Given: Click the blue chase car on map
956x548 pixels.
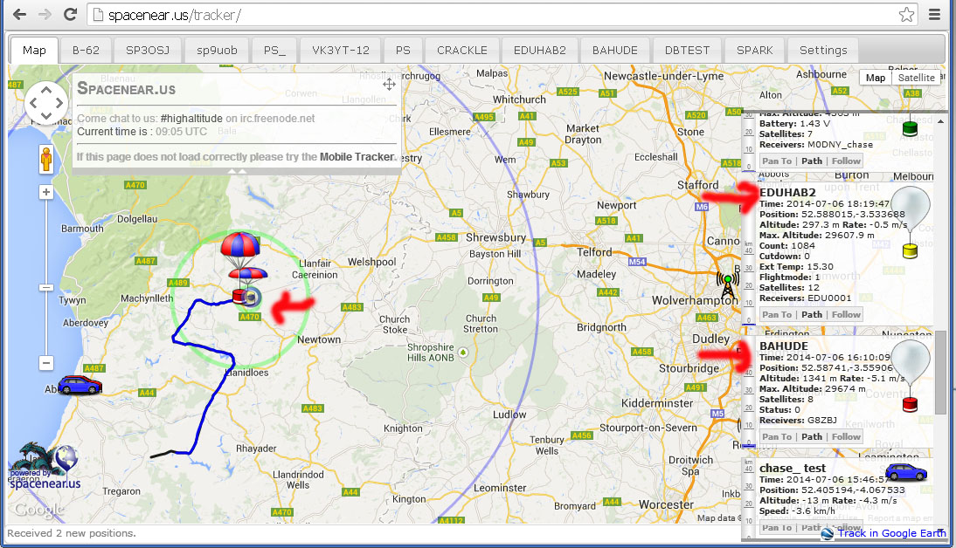Looking at the screenshot, I should [x=80, y=385].
